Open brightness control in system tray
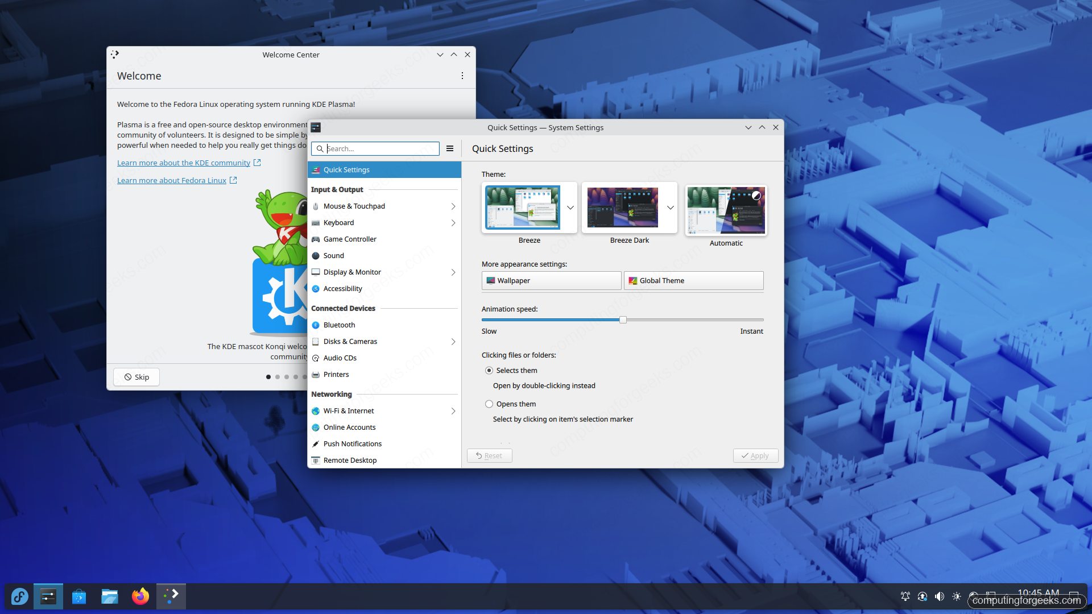The image size is (1092, 614). coord(957,596)
